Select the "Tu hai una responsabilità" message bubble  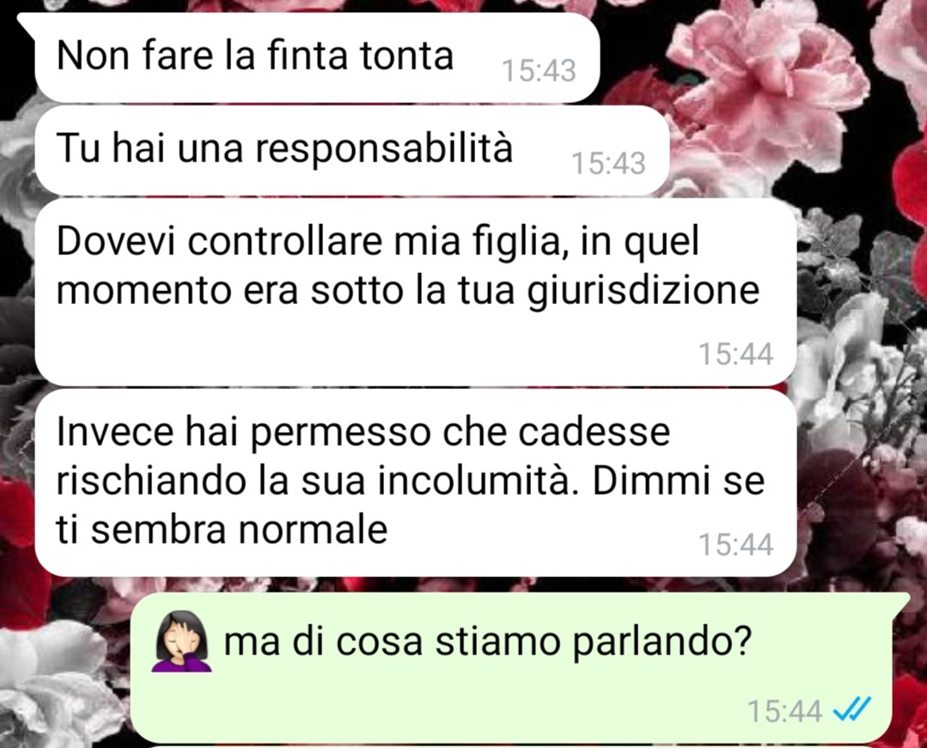click(x=351, y=150)
